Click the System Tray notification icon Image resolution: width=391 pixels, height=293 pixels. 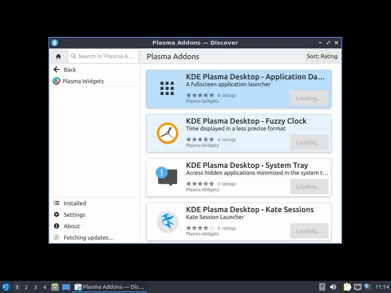pyautogui.click(x=166, y=176)
